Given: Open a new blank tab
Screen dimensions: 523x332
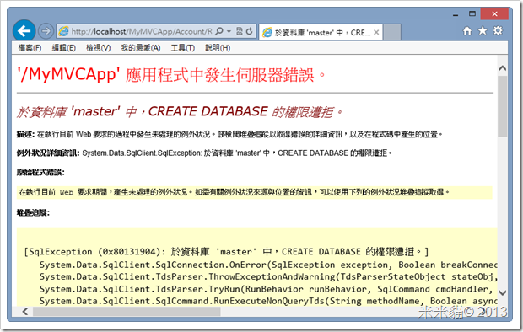Looking at the screenshot, I should pyautogui.click(x=392, y=32).
